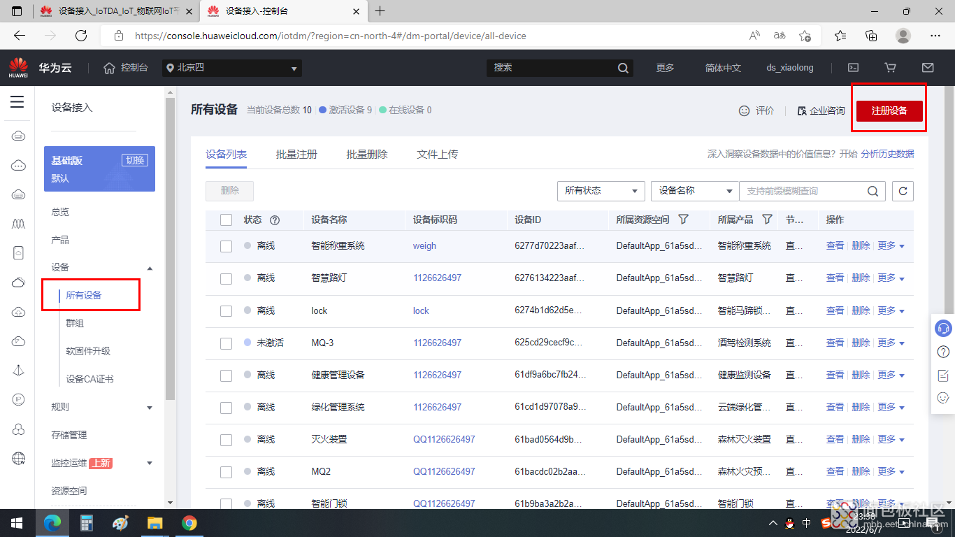Click the 切换 button on the 基础版 card
The height and width of the screenshot is (537, 955).
tap(134, 160)
